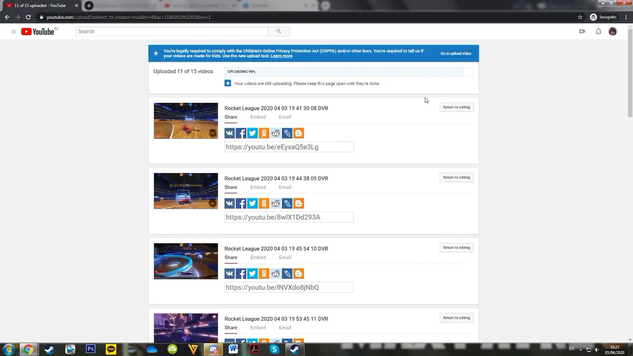Tweet the 19 41 30 08 video
The image size is (633, 356).
pos(252,133)
